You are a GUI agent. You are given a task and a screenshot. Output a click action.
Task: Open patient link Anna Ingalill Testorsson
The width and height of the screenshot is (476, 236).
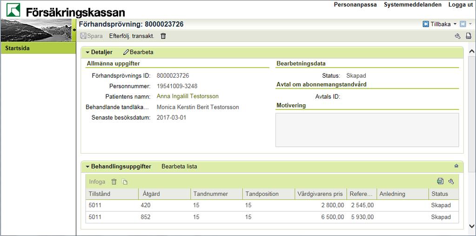point(188,96)
